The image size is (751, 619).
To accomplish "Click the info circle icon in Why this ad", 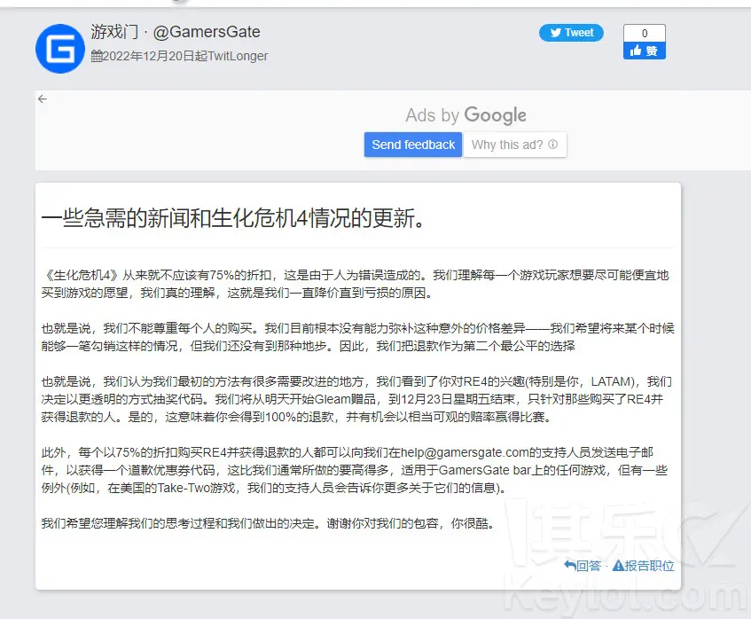I will [x=553, y=145].
